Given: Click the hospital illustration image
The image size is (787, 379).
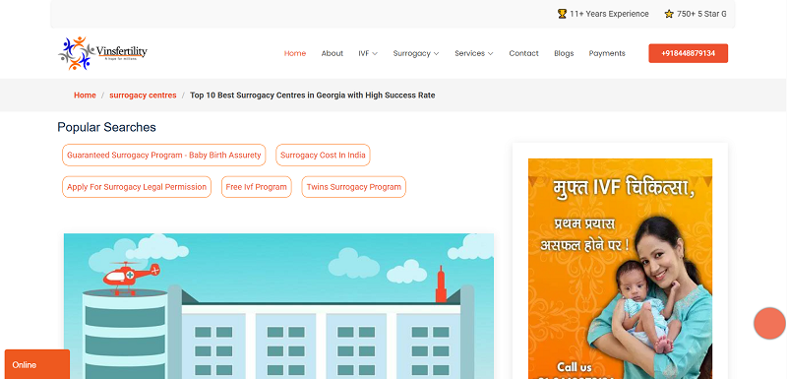Looking at the screenshot, I should coord(278,306).
